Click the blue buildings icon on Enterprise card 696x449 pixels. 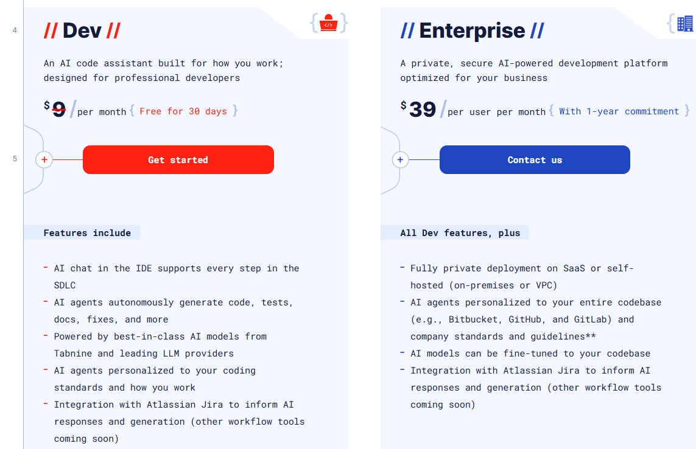coord(686,24)
